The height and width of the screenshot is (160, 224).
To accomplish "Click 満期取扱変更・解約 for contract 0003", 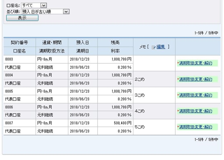I will coord(196,63).
